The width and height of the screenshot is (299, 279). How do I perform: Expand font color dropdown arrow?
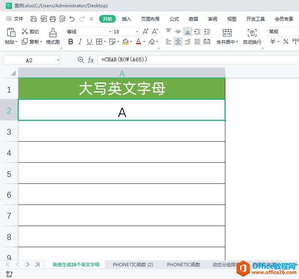click(x=144, y=41)
